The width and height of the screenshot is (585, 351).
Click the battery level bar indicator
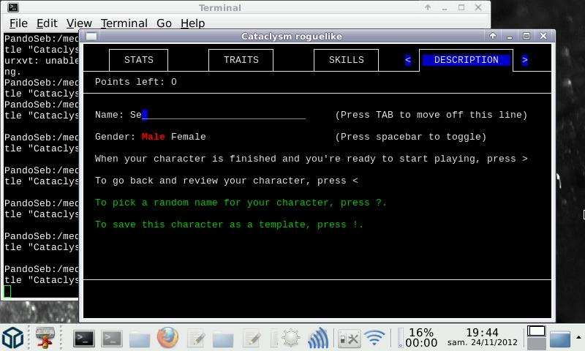(x=401, y=338)
